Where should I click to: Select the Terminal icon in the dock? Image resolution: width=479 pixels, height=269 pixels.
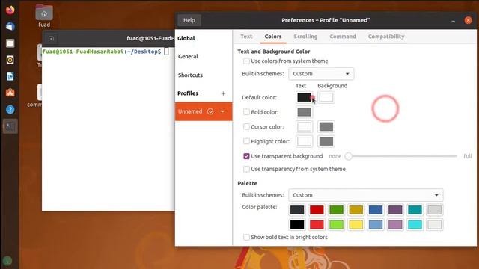point(10,126)
